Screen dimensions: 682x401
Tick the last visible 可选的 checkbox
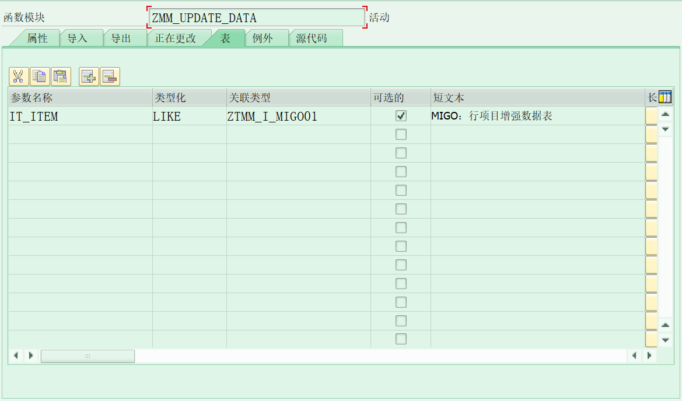[x=400, y=339]
